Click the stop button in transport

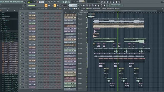click(35, 2)
